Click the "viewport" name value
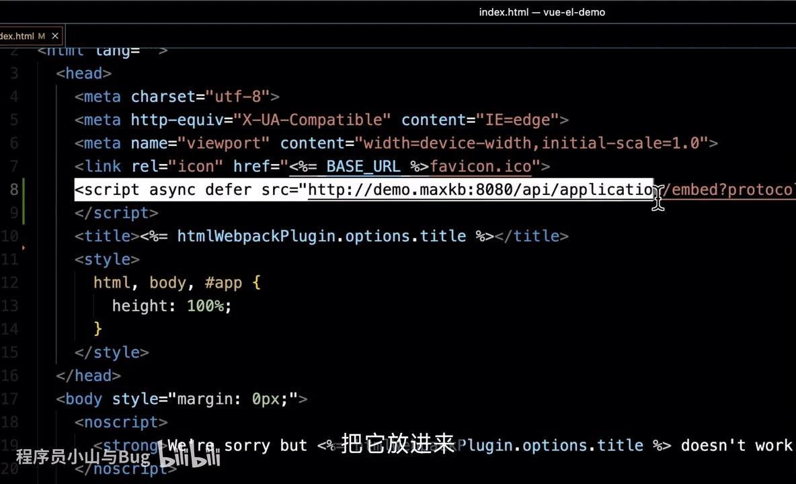The height and width of the screenshot is (484, 796). (x=223, y=143)
